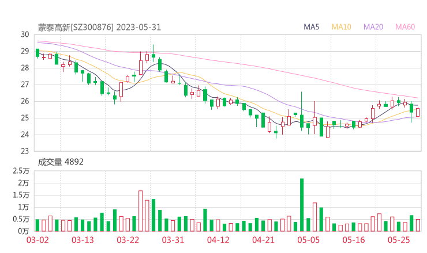Select the 04-21 date label
Screen dimensions: 427x253
[x=263, y=240]
